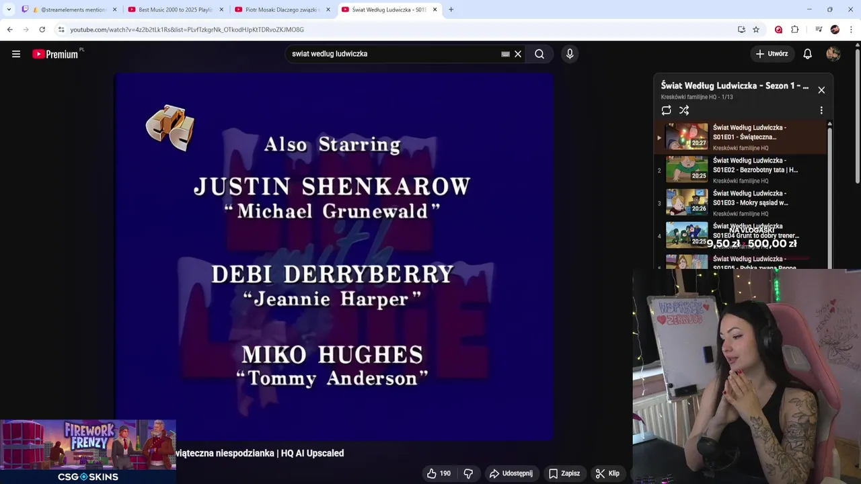Go back in browser history
861x484 pixels.
click(9, 30)
